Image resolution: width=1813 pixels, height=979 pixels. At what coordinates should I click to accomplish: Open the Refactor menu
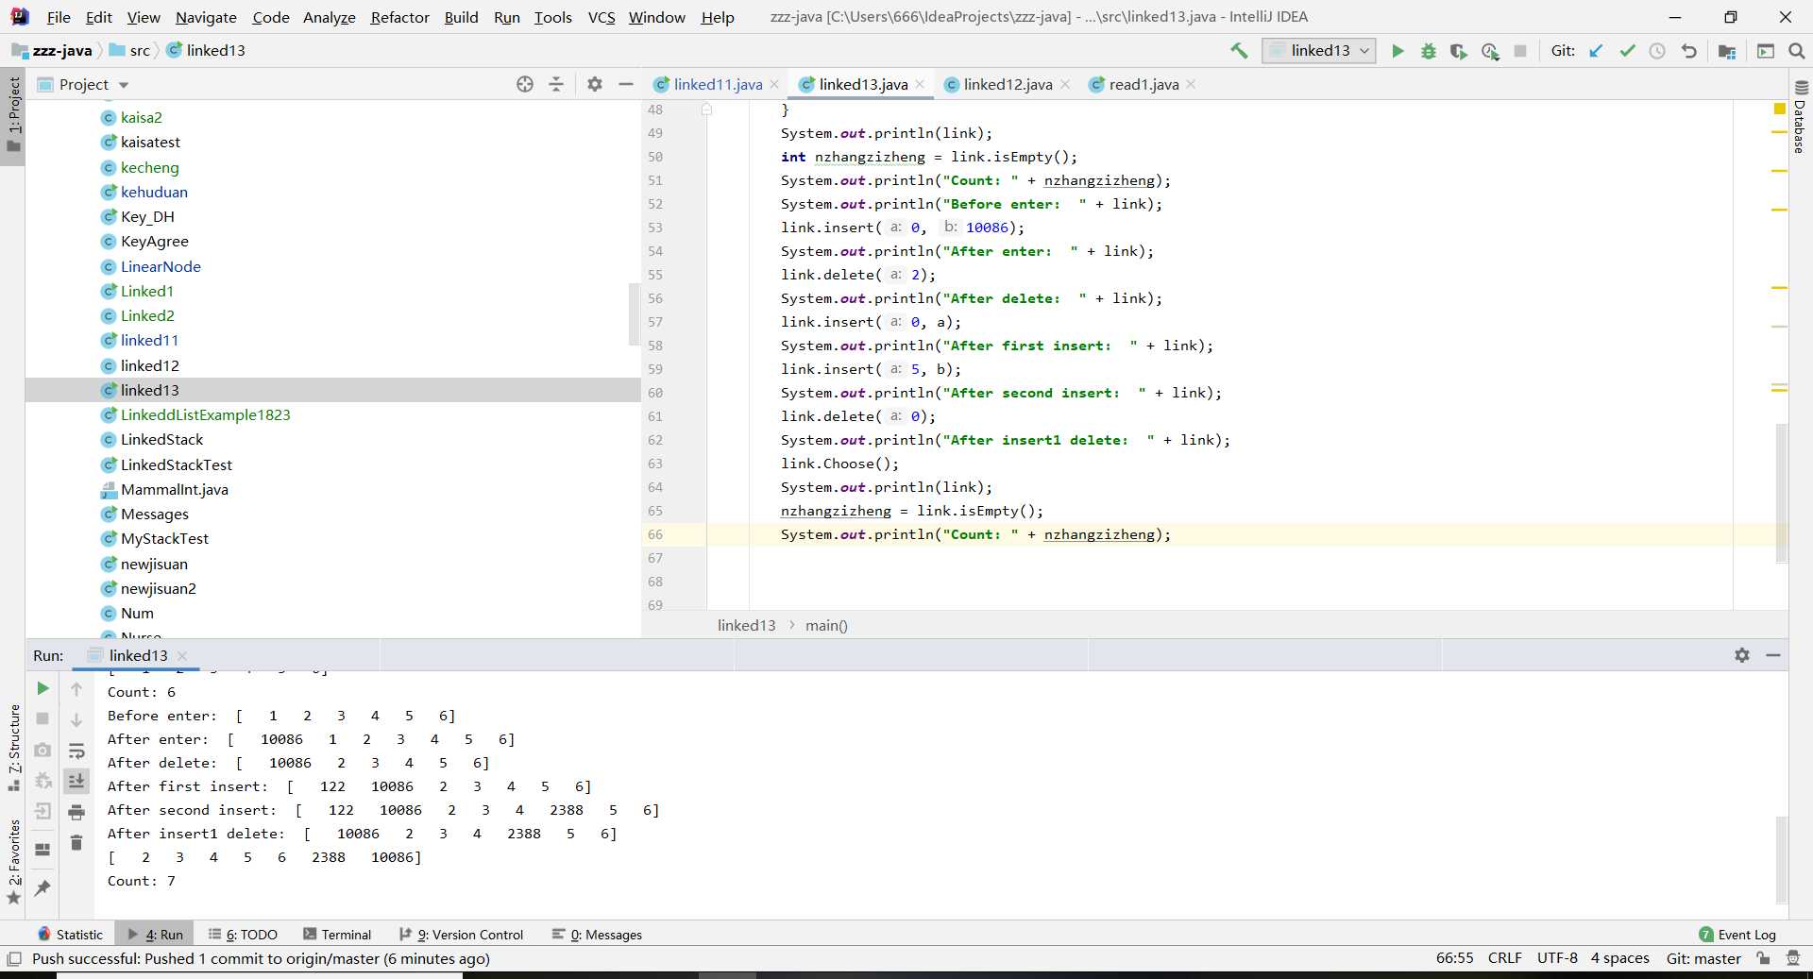pyautogui.click(x=399, y=17)
